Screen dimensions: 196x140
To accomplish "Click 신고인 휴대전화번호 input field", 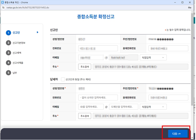I will click(168, 48).
